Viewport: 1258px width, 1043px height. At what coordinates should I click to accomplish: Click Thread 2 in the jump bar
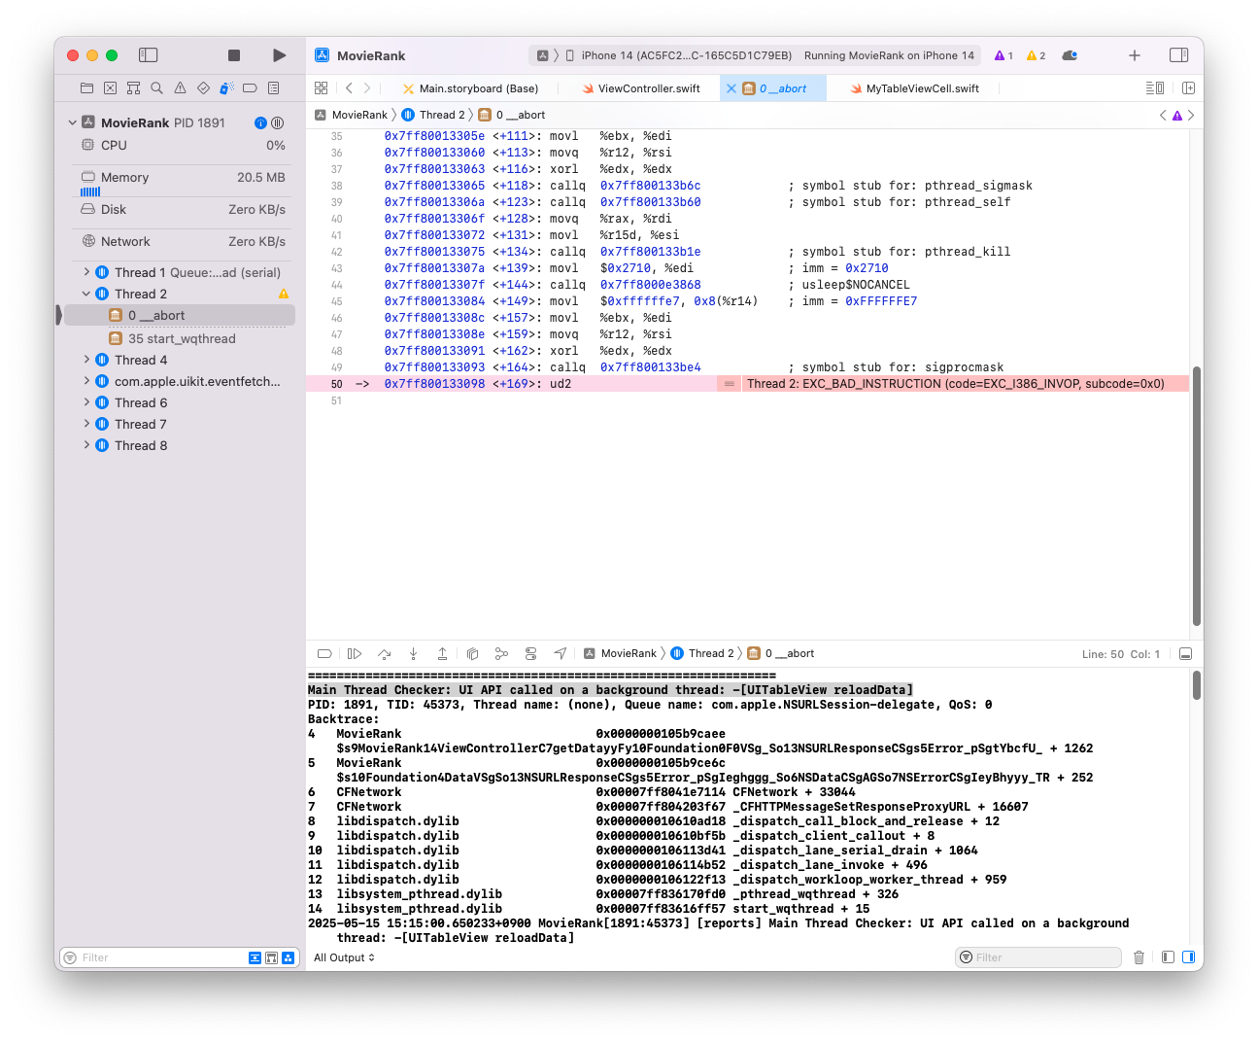pyautogui.click(x=433, y=115)
